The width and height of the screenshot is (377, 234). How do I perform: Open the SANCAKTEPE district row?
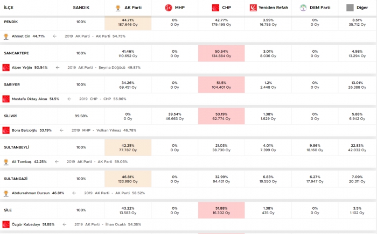click(16, 53)
